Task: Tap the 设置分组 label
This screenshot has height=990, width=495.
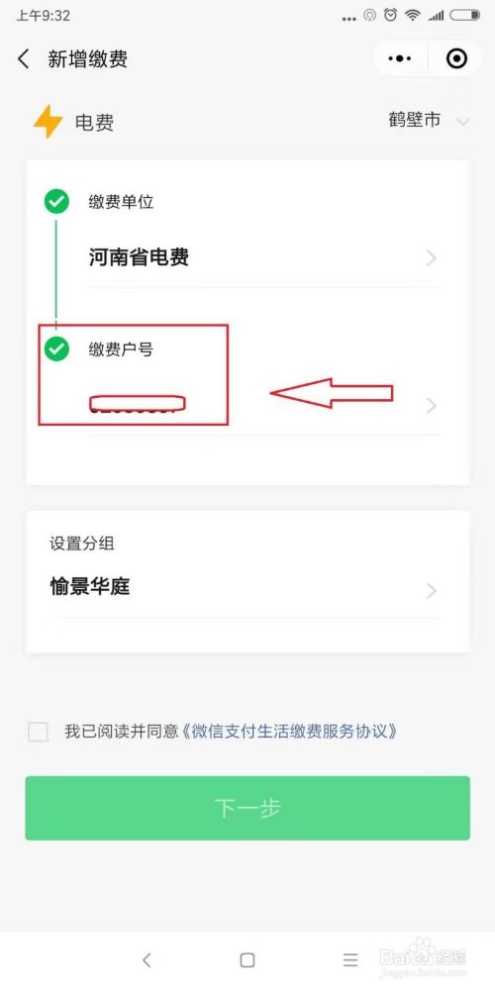Action: coord(82,543)
